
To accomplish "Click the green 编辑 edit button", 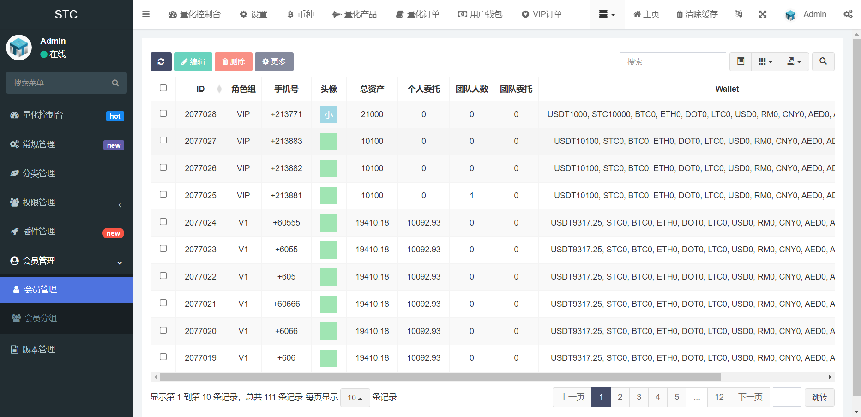I will pos(193,61).
